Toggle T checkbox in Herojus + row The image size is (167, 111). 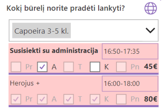(x=69, y=99)
